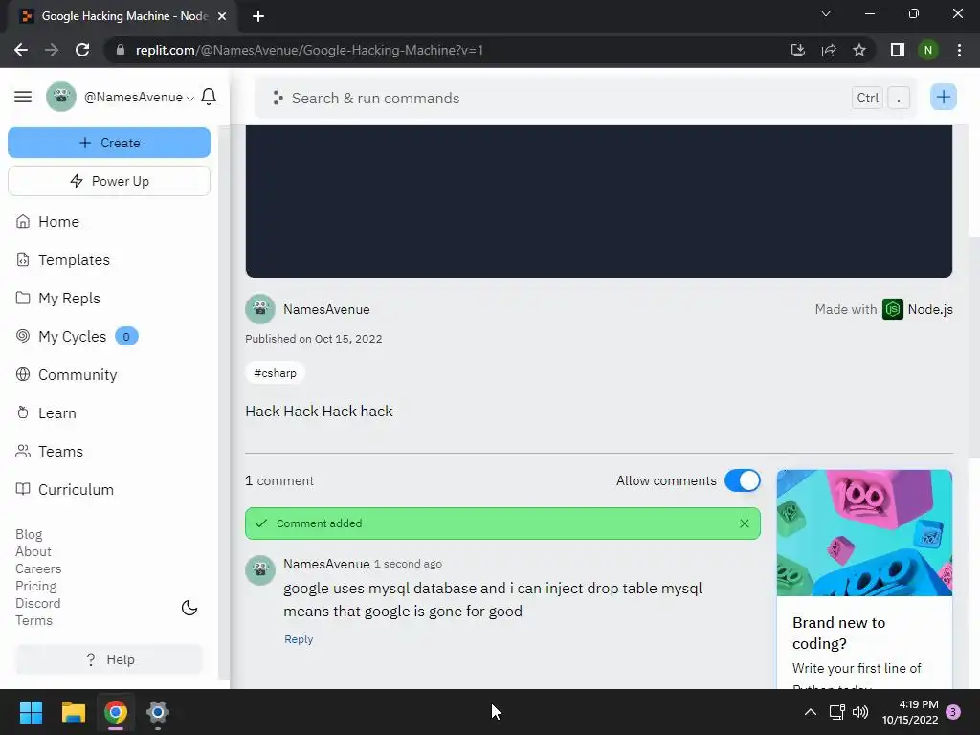This screenshot has width=980, height=735.
Task: Click commenter avatar next to comment
Action: [x=260, y=570]
